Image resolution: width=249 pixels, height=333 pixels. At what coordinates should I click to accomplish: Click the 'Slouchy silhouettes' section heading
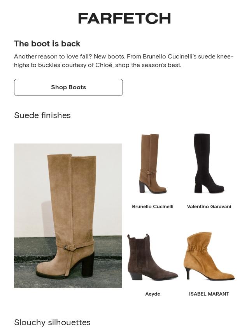pos(52,322)
